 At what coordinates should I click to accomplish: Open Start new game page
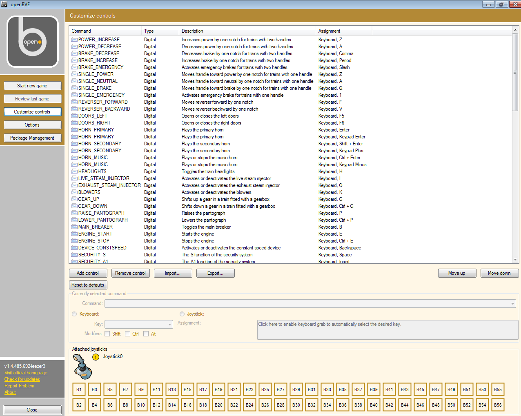tap(32, 86)
